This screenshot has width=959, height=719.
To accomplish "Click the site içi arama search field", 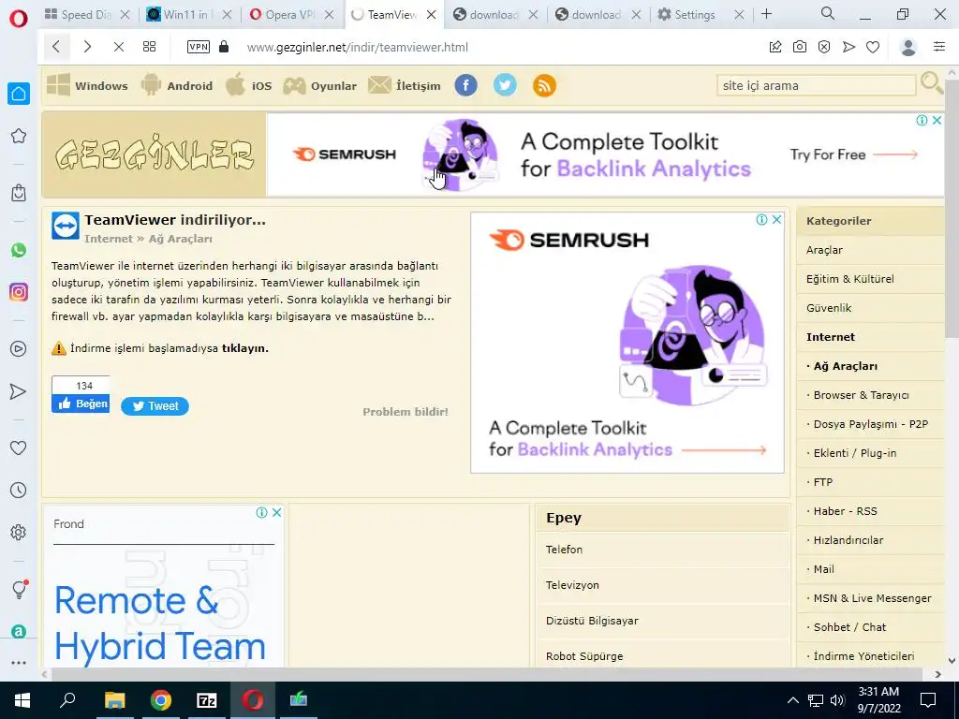I will (816, 85).
